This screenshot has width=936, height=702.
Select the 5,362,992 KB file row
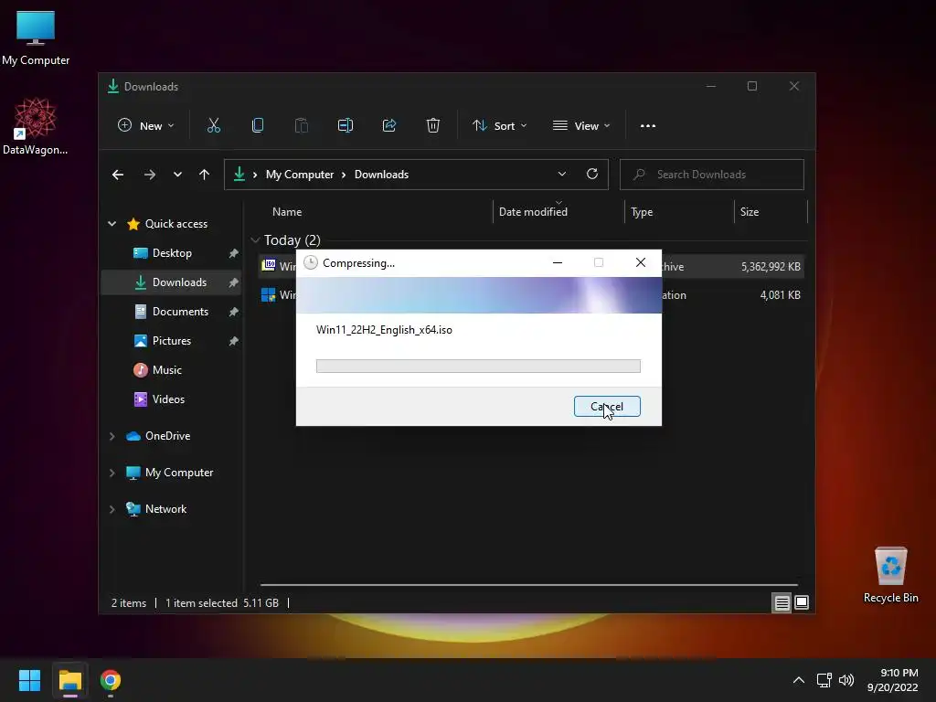click(x=531, y=266)
